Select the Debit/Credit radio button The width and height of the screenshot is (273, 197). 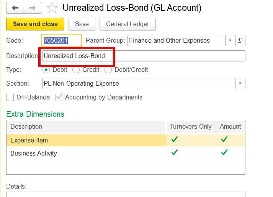108,70
